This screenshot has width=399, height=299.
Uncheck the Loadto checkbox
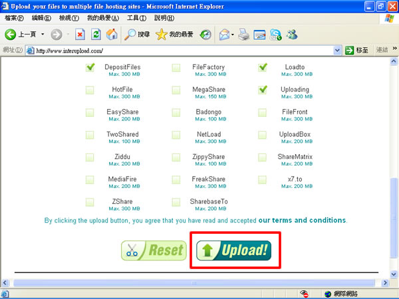(263, 68)
